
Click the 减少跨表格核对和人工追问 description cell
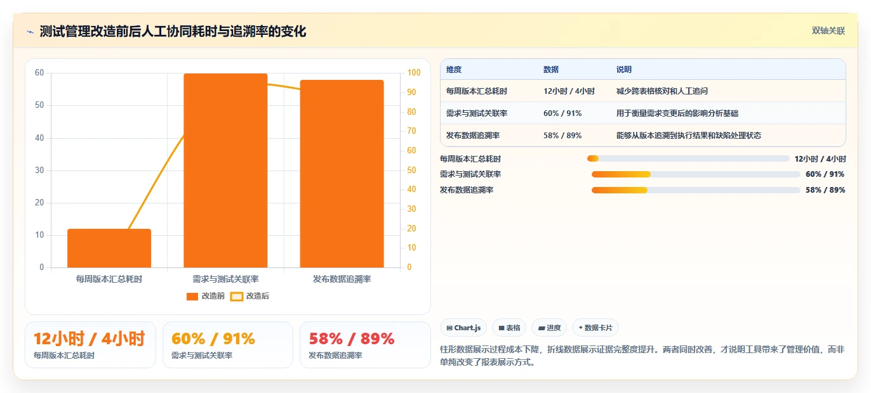(x=662, y=91)
